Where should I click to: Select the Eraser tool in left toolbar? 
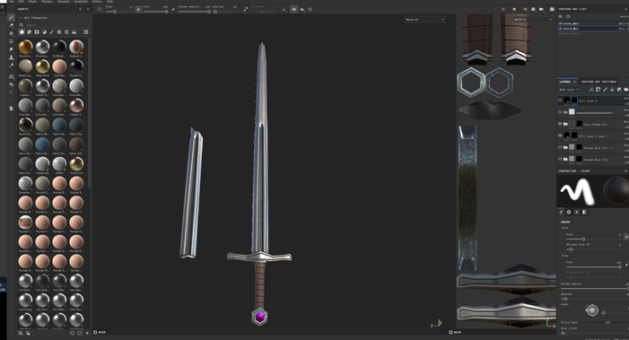pos(12,25)
